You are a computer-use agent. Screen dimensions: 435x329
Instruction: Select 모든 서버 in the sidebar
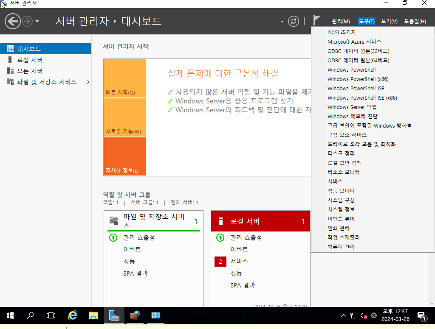pyautogui.click(x=45, y=71)
